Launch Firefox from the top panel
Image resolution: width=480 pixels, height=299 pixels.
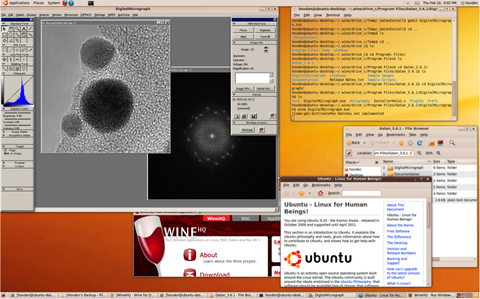65,3
